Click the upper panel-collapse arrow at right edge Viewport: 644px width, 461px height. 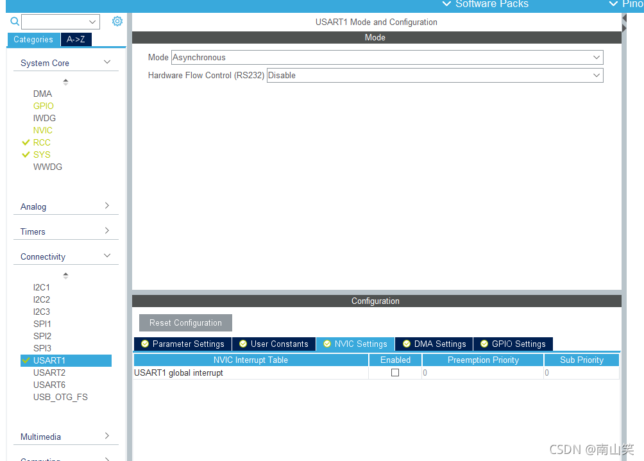pyautogui.click(x=624, y=18)
